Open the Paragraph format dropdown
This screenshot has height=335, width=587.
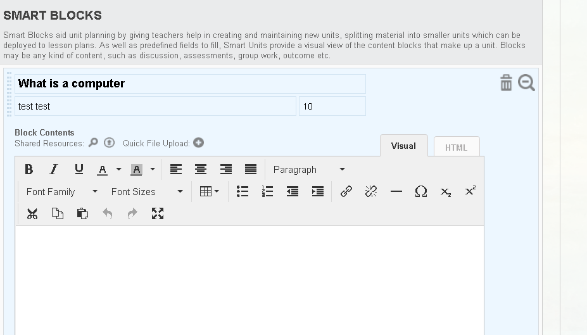click(309, 170)
